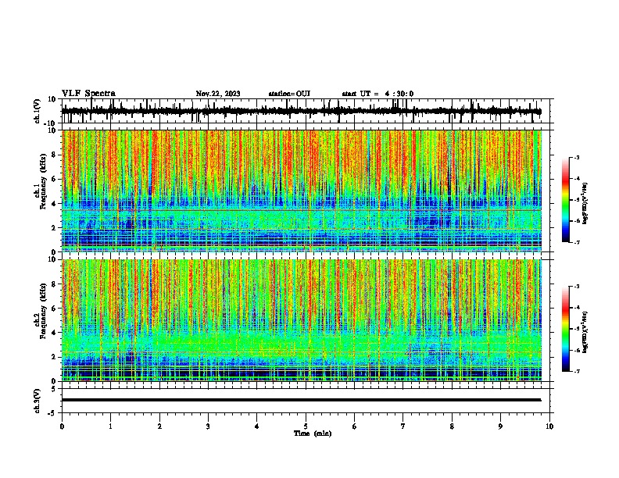The width and height of the screenshot is (619, 478).
Task: Click time axis tick label "1"
Action: [110, 426]
